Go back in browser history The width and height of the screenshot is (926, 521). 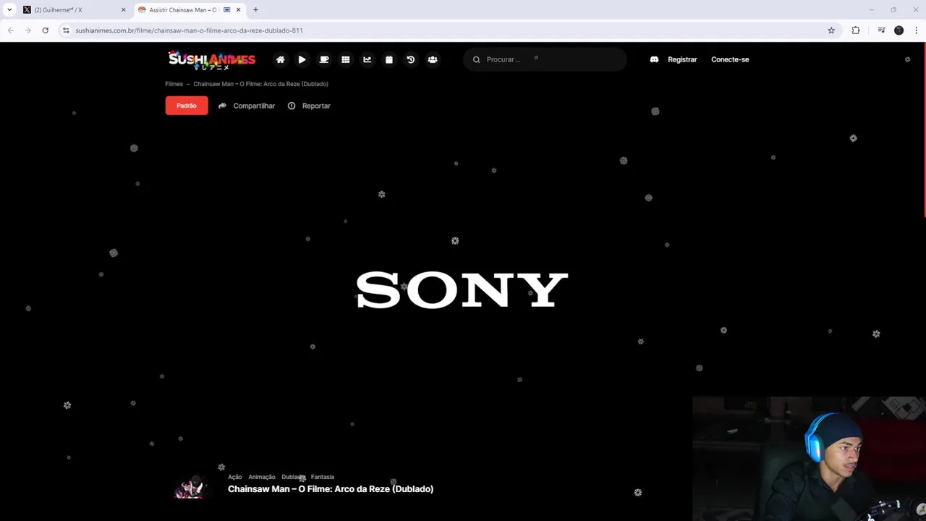[10, 30]
